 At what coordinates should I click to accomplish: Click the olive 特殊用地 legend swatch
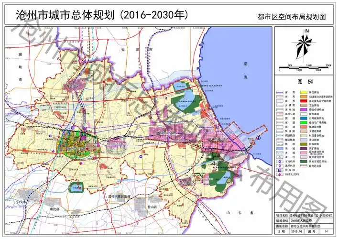click(x=303, y=144)
